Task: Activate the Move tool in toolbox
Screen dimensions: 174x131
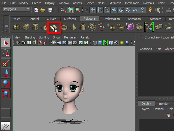Action: click(x=6, y=73)
